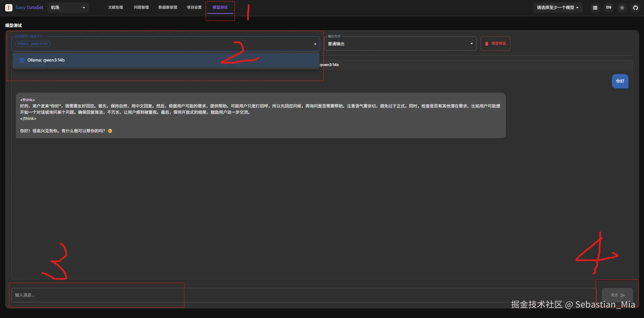644x318 pixels.
Task: Switch to the 问题管理 tab
Action: click(x=141, y=8)
